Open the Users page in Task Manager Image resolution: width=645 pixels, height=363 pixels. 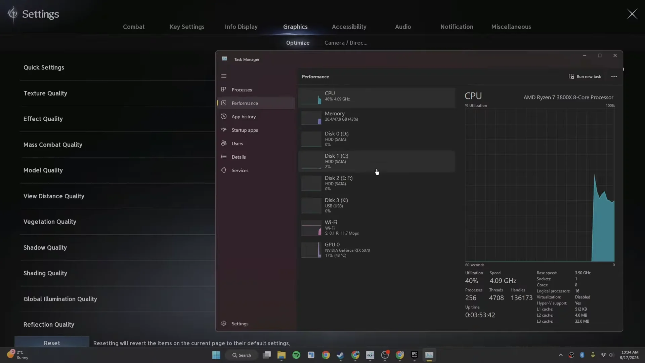(x=256, y=144)
